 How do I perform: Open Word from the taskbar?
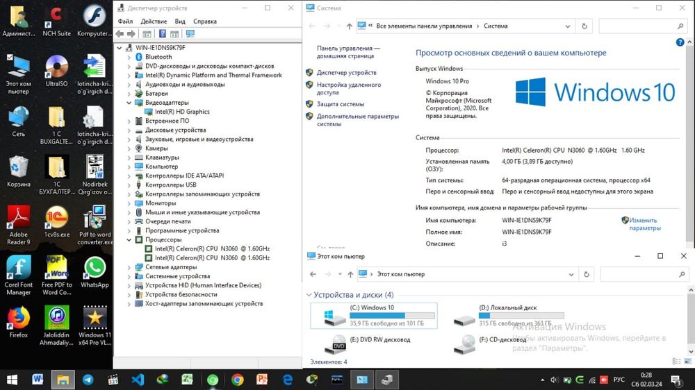[38, 380]
